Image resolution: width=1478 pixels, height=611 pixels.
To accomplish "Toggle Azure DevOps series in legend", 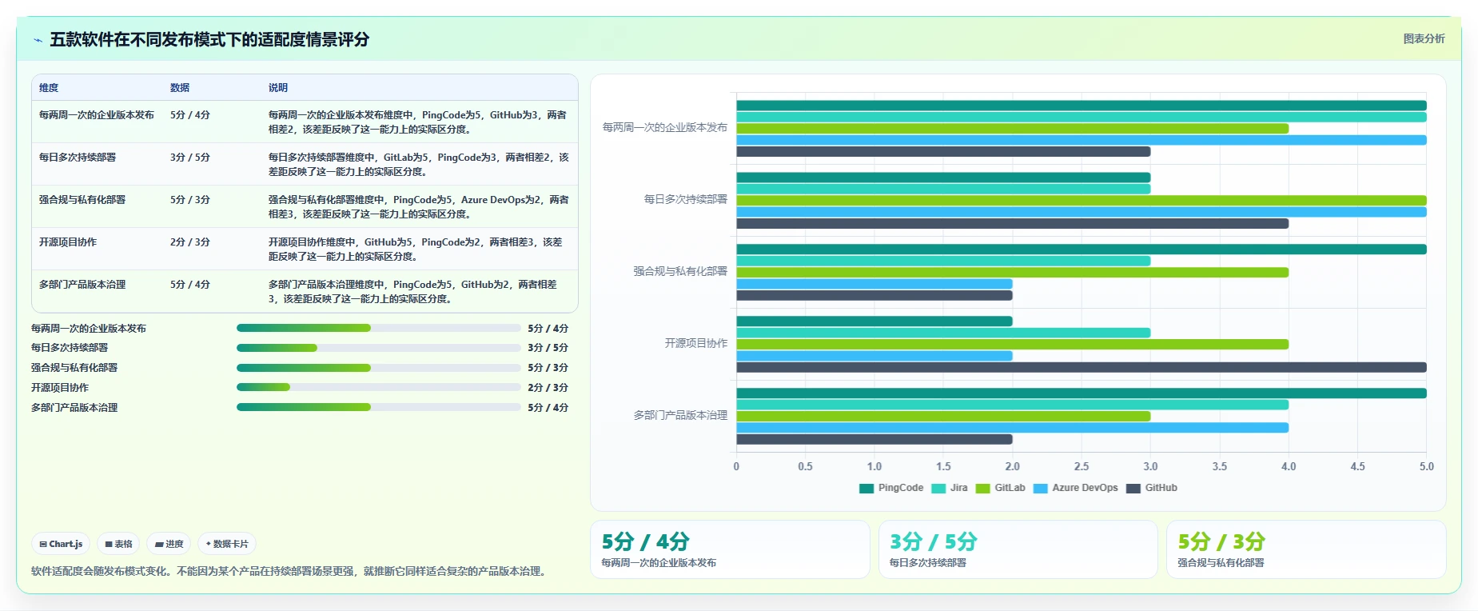I will (1075, 489).
